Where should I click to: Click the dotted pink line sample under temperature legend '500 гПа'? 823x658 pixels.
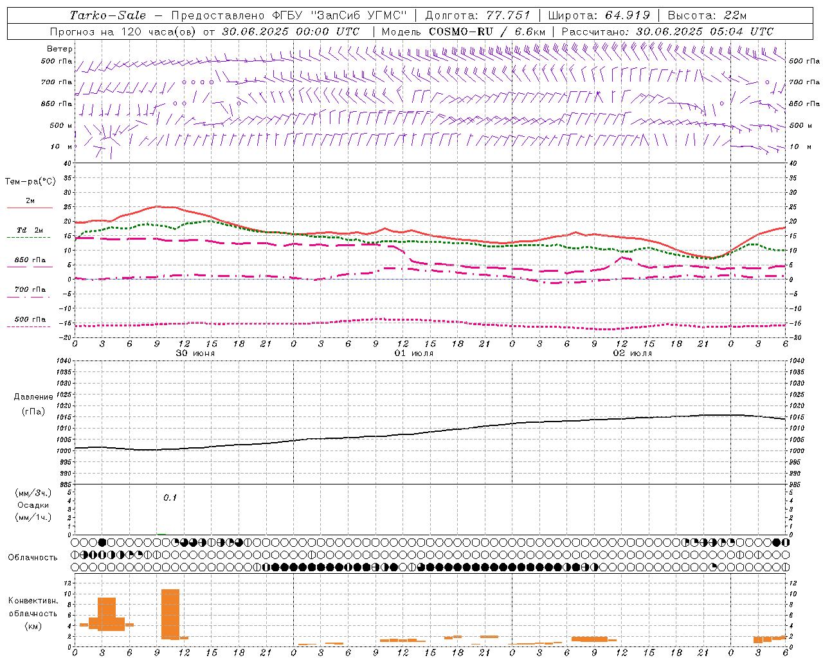pos(29,326)
